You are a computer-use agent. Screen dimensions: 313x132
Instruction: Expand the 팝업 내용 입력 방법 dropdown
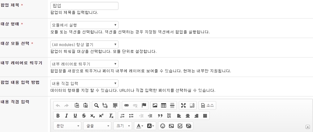tap(84, 83)
